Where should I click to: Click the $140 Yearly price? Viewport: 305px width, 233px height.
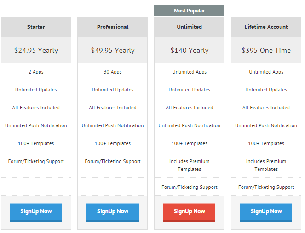[x=189, y=51]
